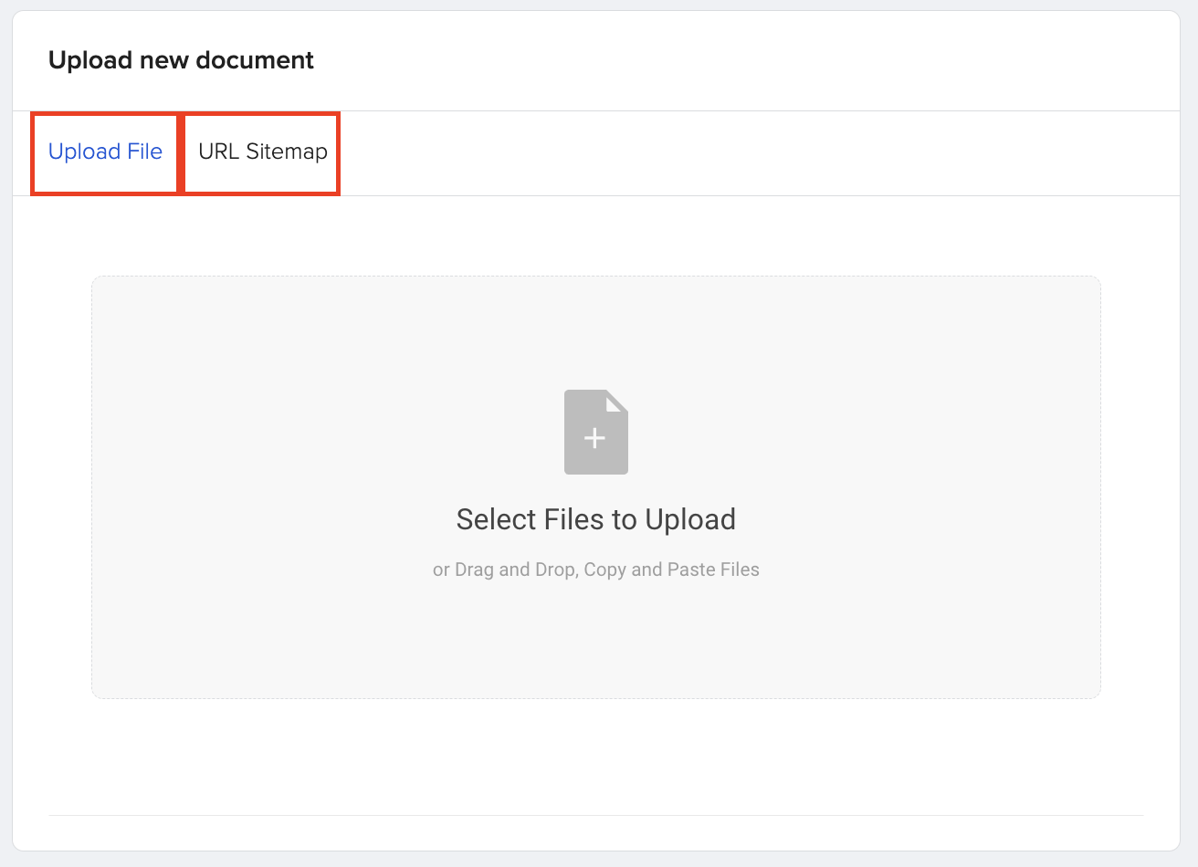Image resolution: width=1198 pixels, height=867 pixels.
Task: Click the word Files in Select Files to Upload
Action: tap(573, 519)
